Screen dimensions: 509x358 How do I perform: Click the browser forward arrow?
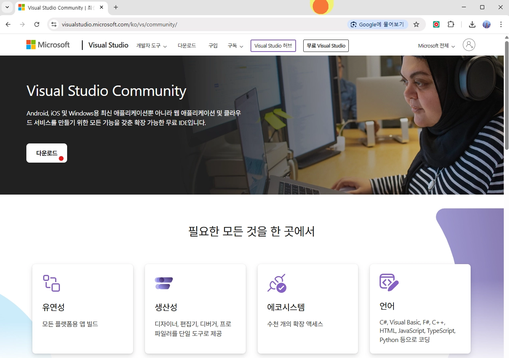tap(22, 24)
